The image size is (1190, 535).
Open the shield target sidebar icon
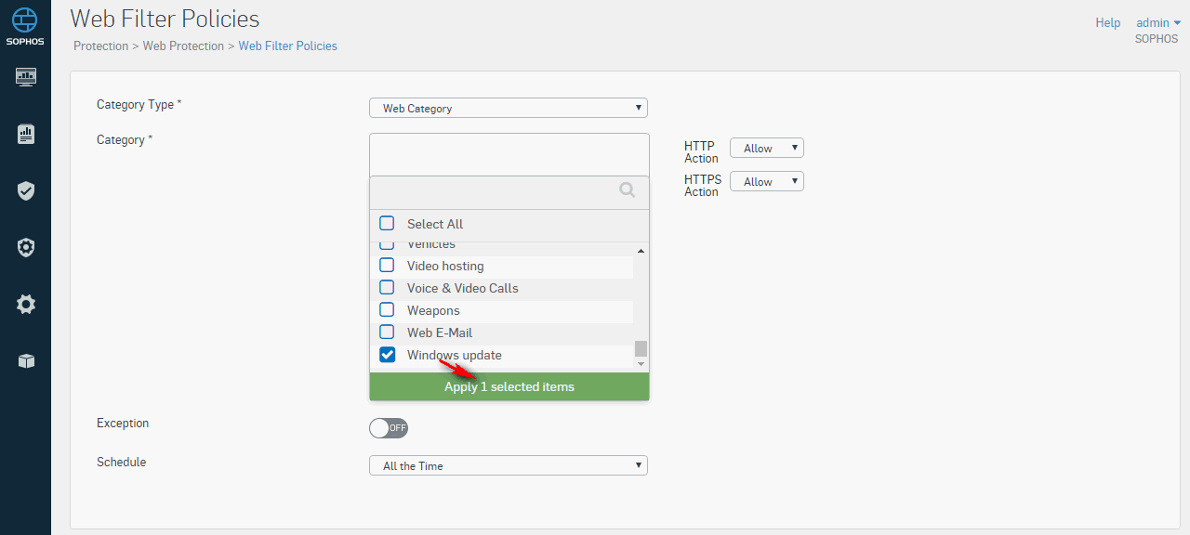[x=26, y=247]
